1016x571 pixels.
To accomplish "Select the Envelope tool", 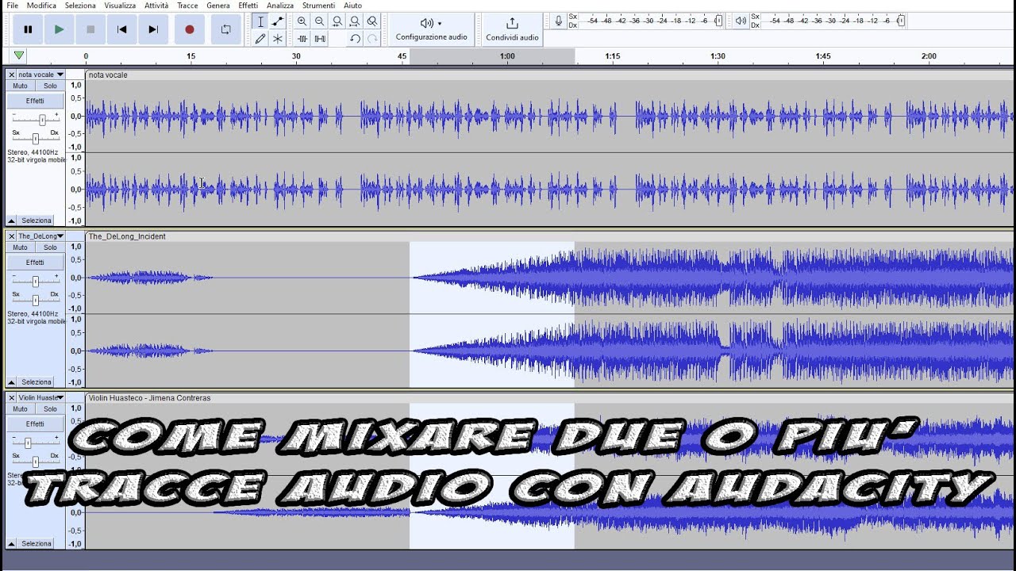I will (x=278, y=21).
